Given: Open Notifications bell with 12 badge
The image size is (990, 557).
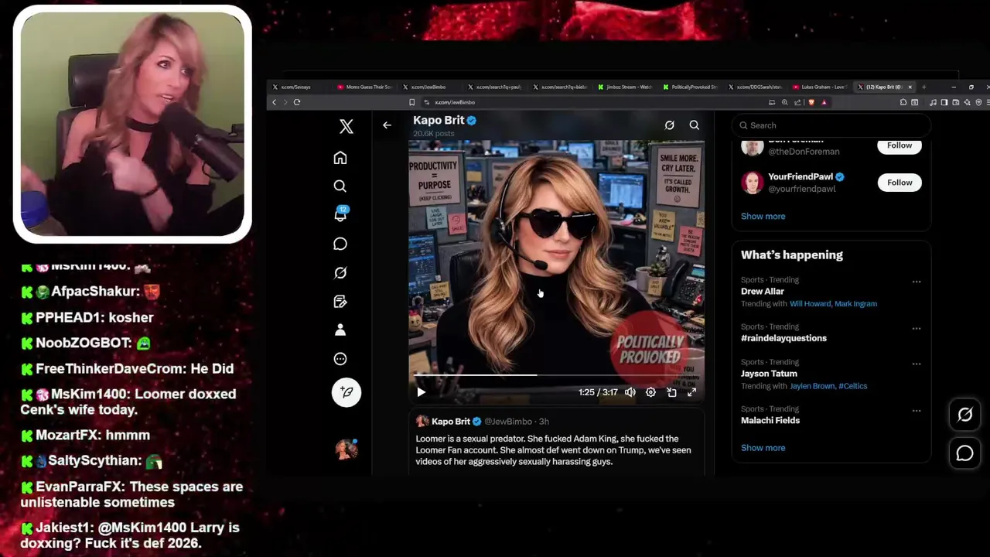Looking at the screenshot, I should point(340,214).
